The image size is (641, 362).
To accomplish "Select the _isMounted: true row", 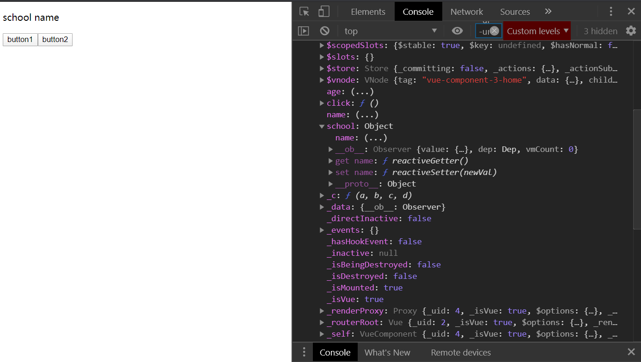I will click(x=365, y=288).
